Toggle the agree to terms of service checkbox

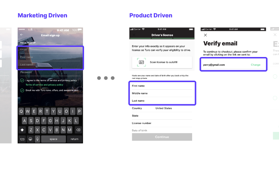pyautogui.click(x=22, y=81)
